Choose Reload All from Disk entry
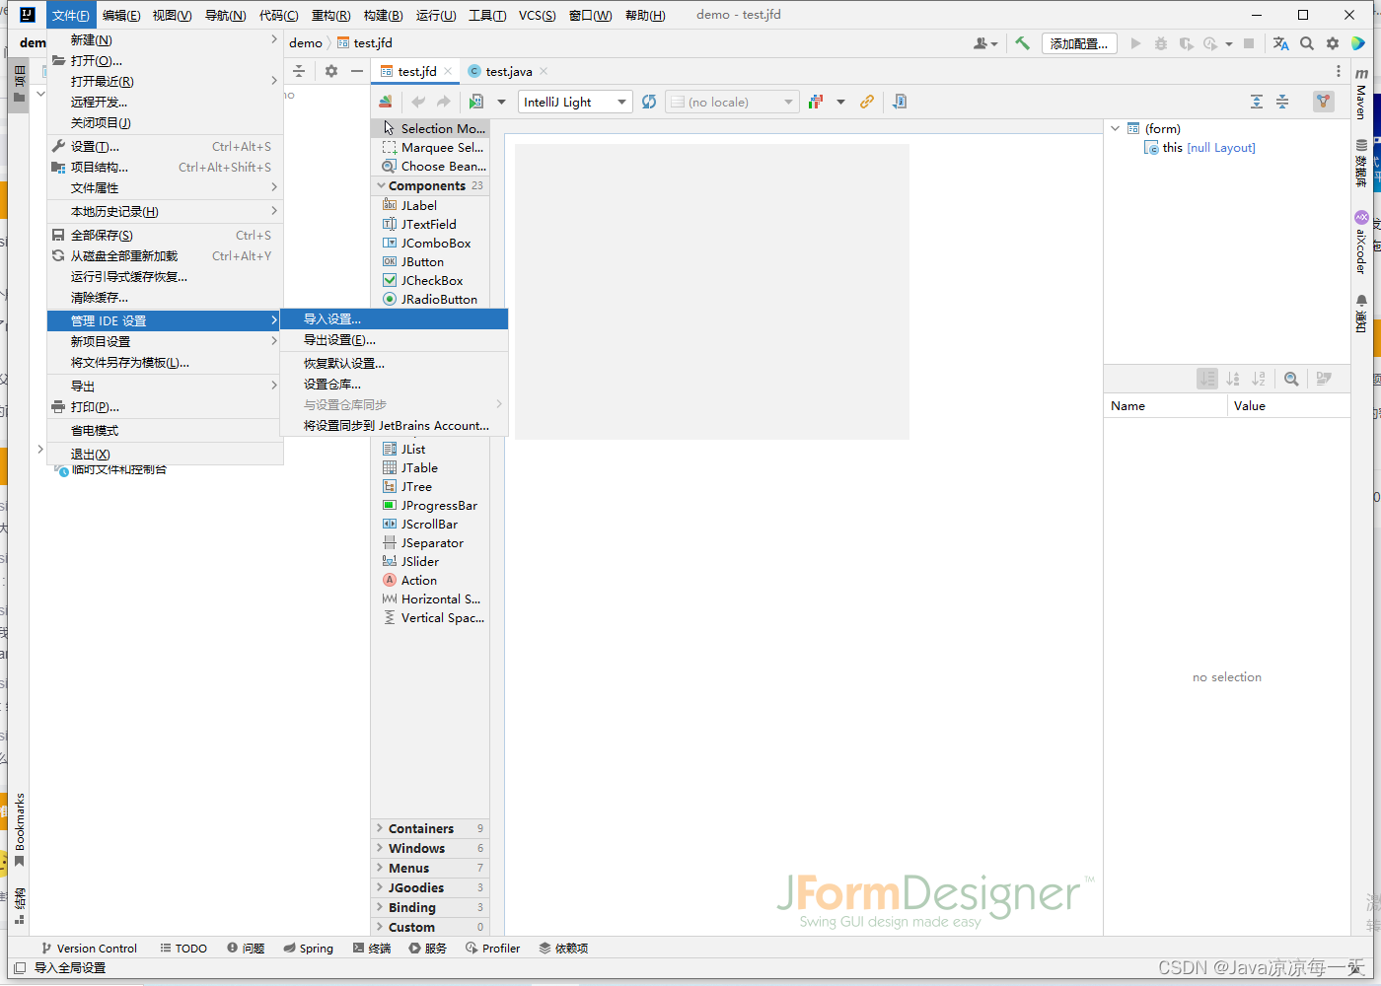 (x=165, y=256)
